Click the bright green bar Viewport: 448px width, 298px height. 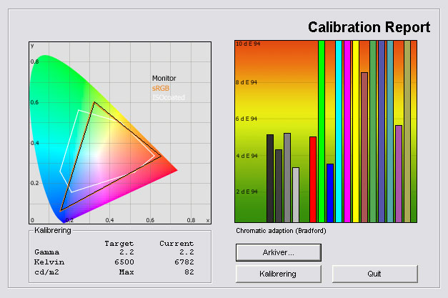coord(322,131)
